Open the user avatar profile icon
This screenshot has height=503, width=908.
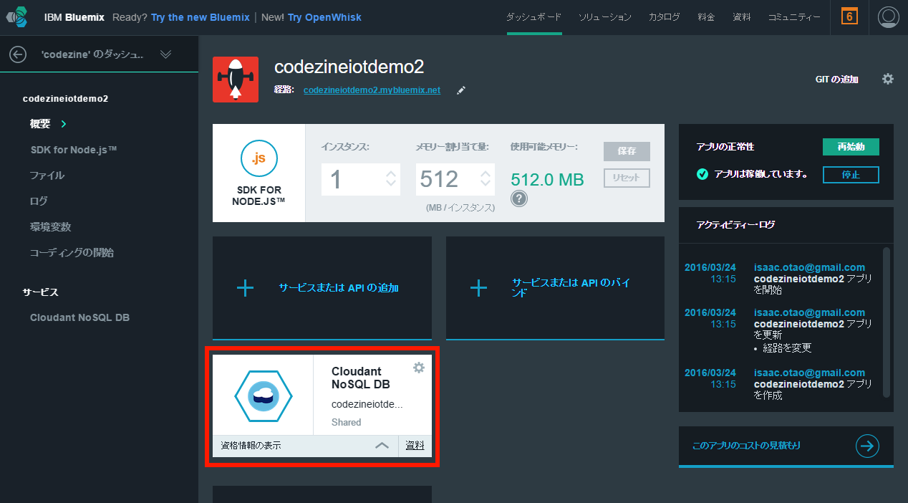(x=888, y=16)
